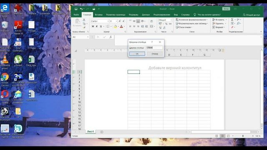Click the accounting number format icon
The width and height of the screenshot is (267, 150).
tap(160, 24)
